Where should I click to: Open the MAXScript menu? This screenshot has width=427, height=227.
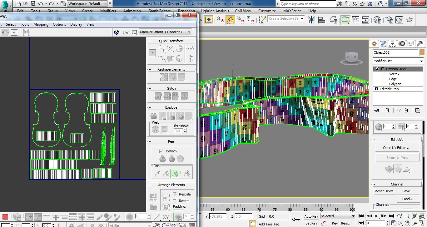292,11
